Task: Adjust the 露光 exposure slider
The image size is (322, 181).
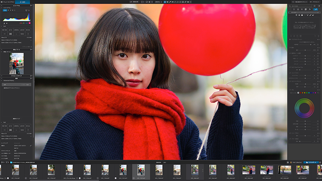Action: pos(305,50)
